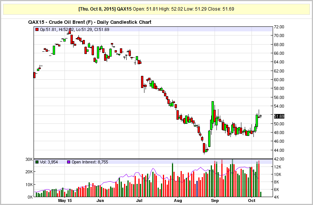
Task: Click the chart title Daily Candlestick Chart
Action: pos(124,22)
